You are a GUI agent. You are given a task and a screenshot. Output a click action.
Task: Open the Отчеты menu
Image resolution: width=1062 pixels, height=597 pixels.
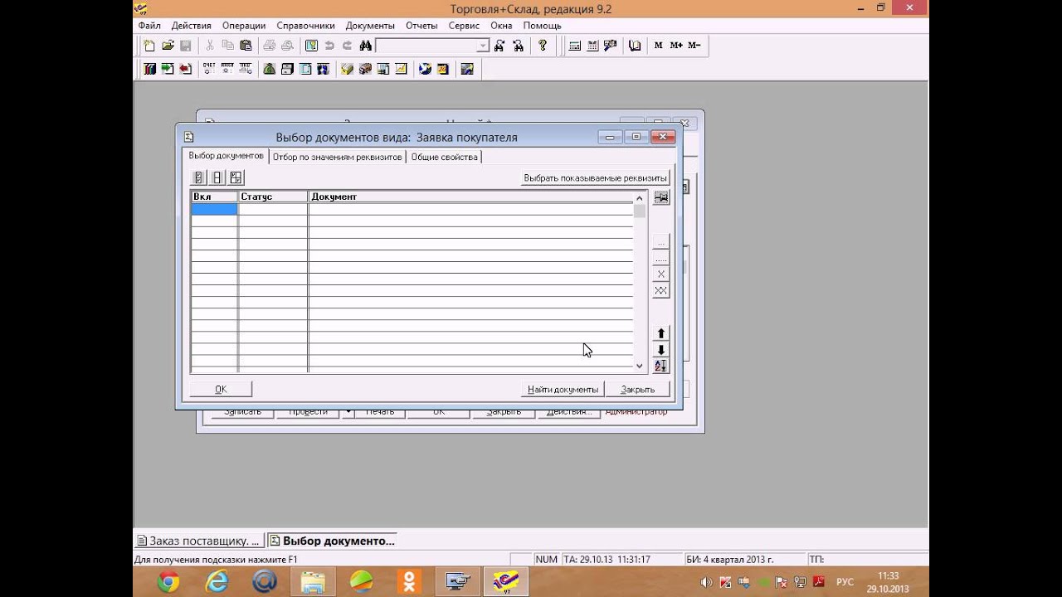tap(421, 26)
